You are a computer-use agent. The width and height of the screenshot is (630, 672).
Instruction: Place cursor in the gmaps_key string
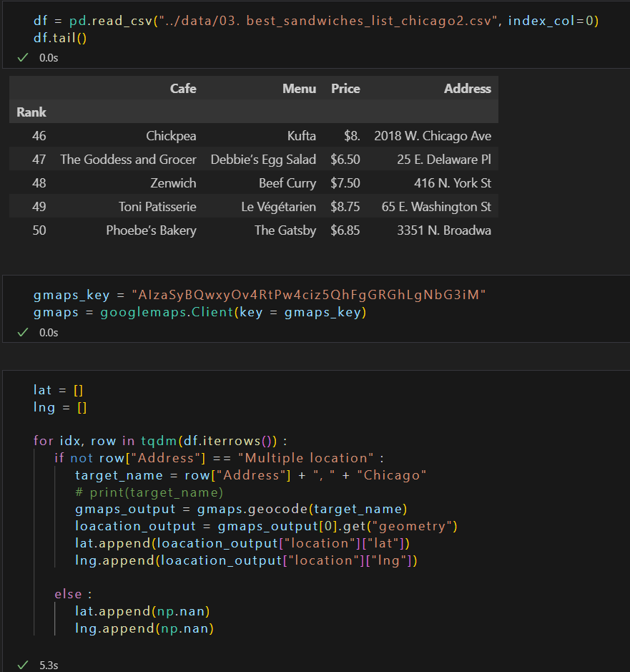click(309, 295)
